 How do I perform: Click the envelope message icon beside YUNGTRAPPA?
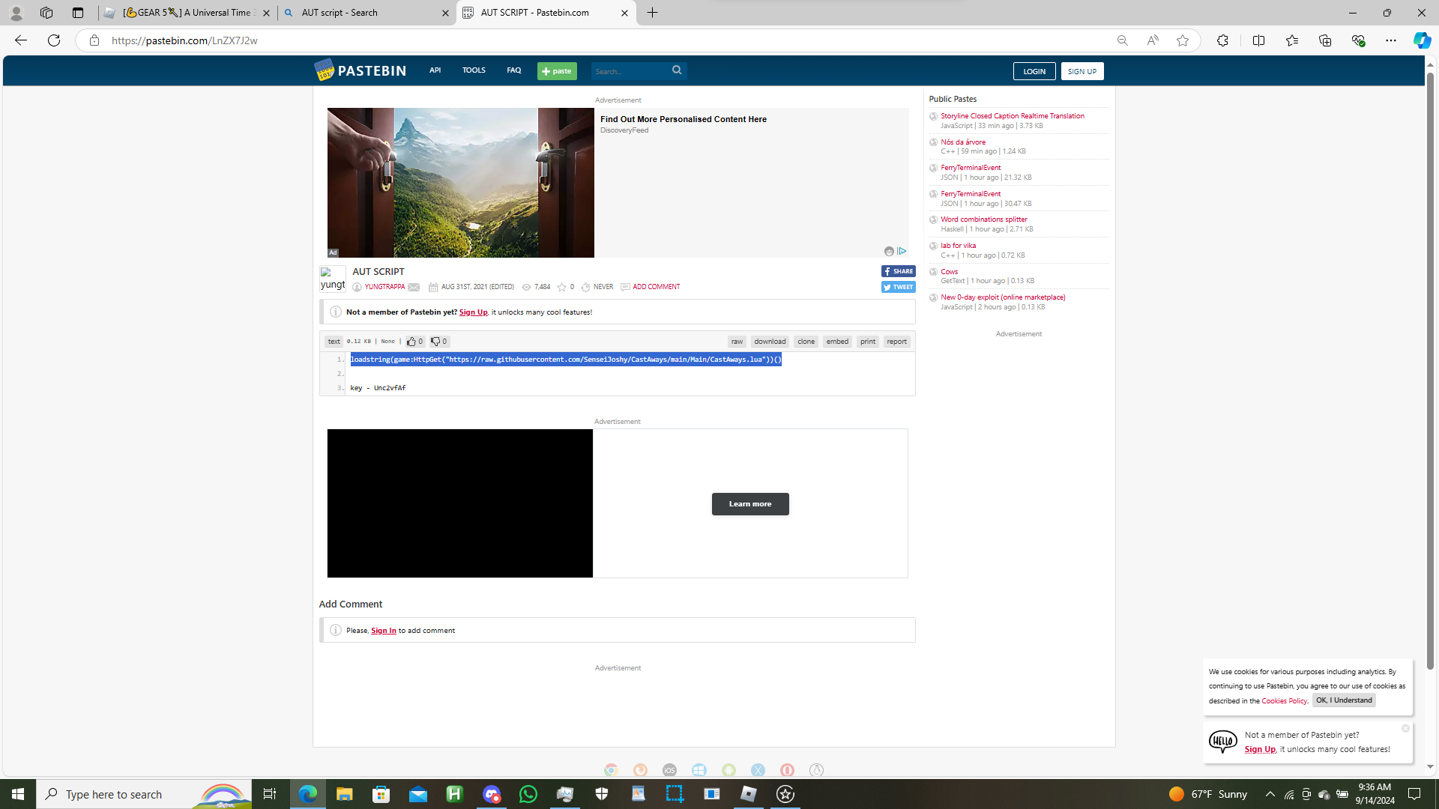414,287
